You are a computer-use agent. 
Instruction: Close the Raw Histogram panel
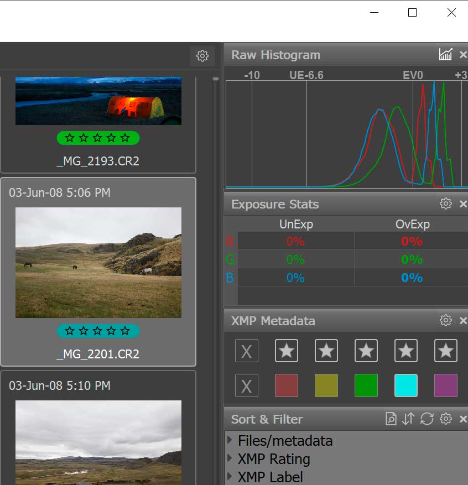pos(463,54)
